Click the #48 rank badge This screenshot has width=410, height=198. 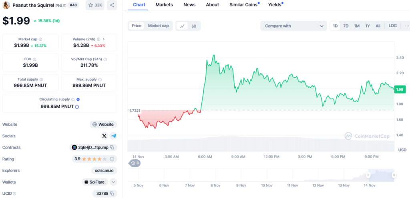click(x=73, y=5)
